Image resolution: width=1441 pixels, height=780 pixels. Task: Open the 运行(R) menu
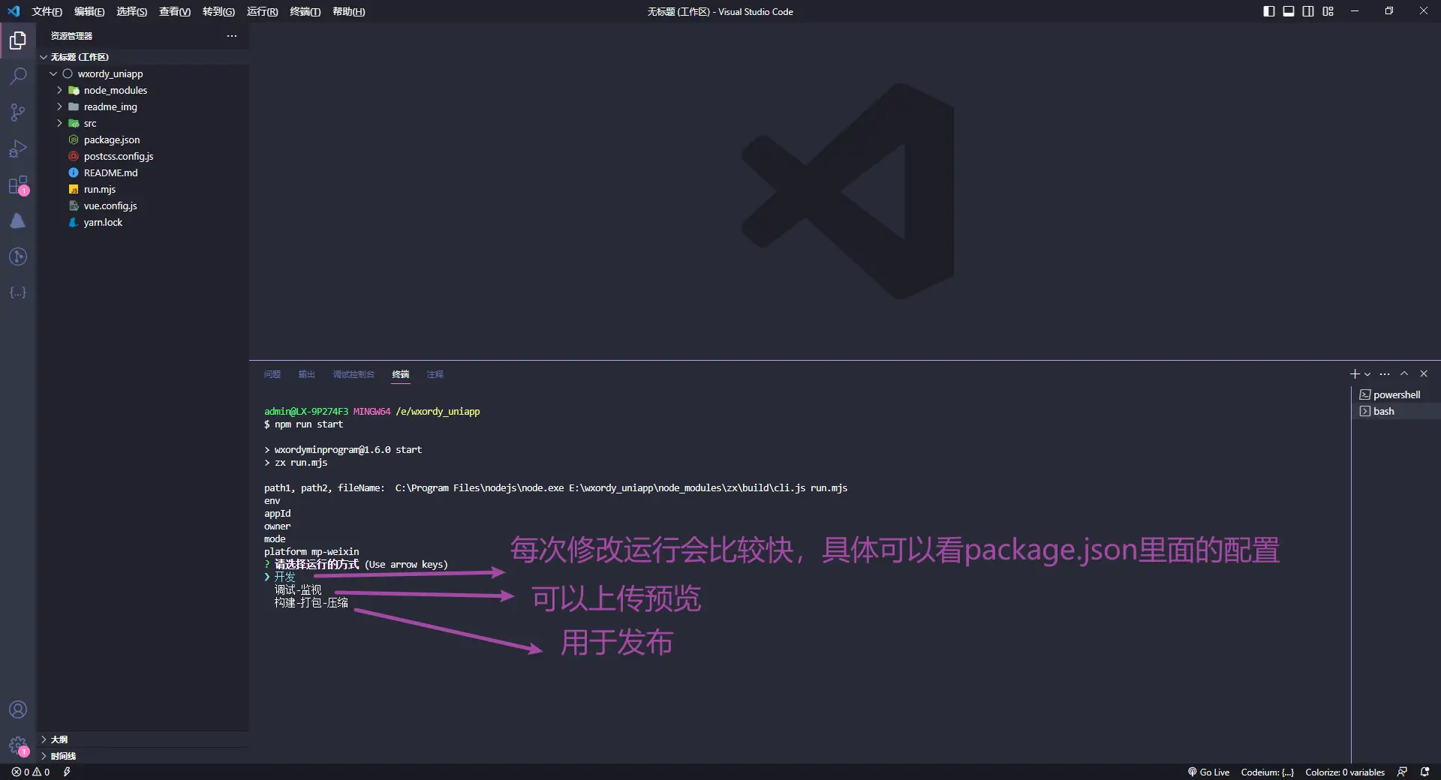click(x=262, y=11)
